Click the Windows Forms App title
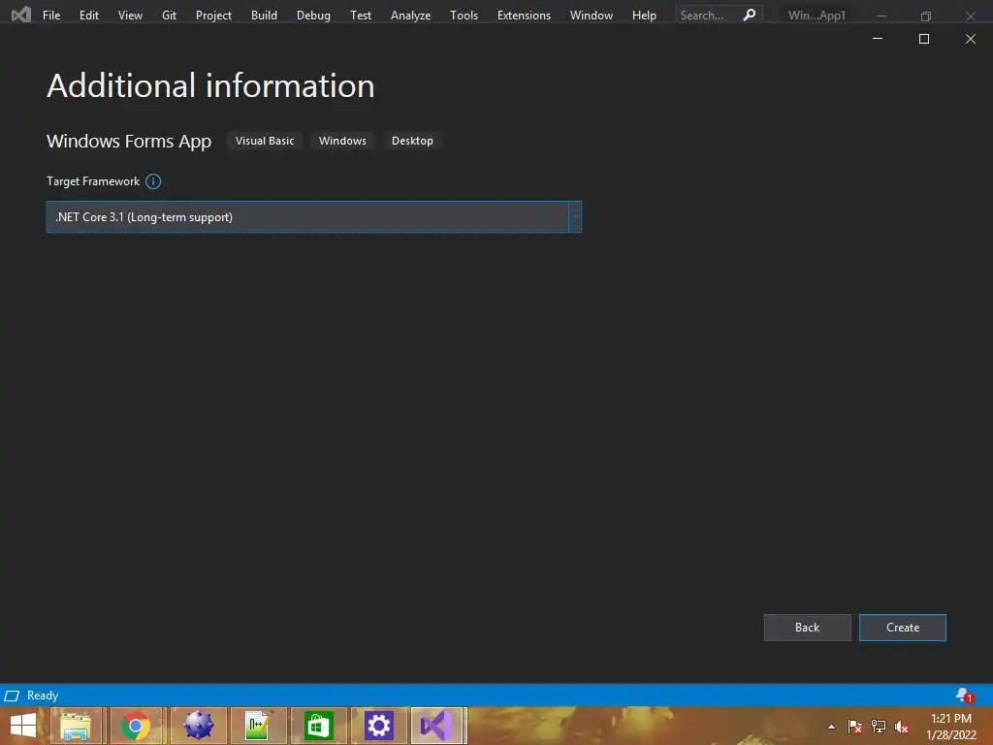The height and width of the screenshot is (745, 993). tap(129, 141)
